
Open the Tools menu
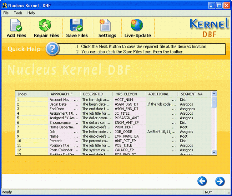(18, 13)
